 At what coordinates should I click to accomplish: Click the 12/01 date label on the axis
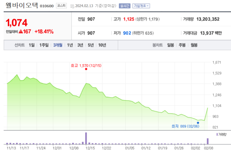pos(57,148)
